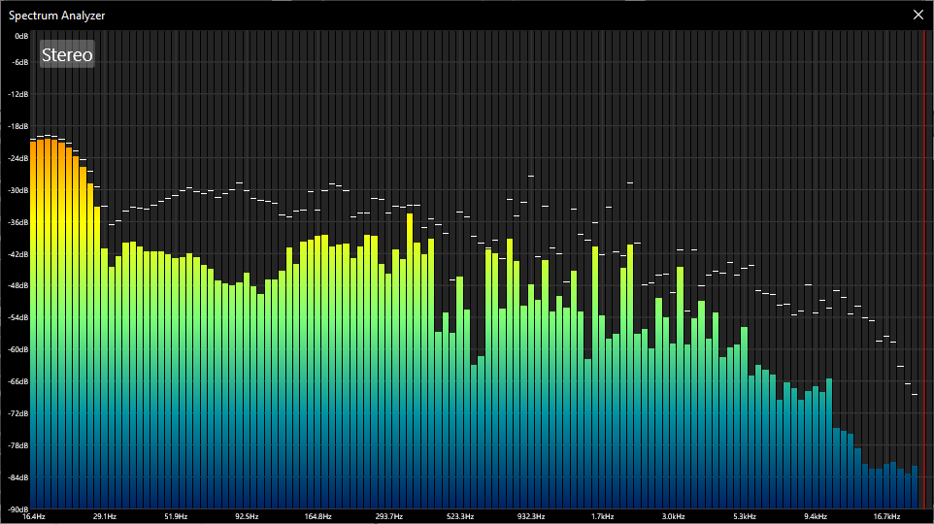The width and height of the screenshot is (934, 524).
Task: Click the 16.7kHz frequency label
Action: point(887,517)
